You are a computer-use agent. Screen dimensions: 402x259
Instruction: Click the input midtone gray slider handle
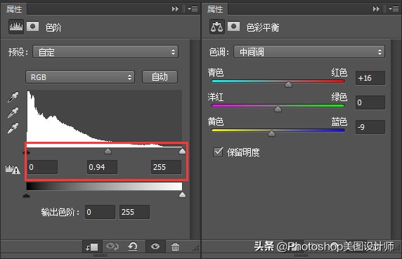pyautogui.click(x=108, y=151)
